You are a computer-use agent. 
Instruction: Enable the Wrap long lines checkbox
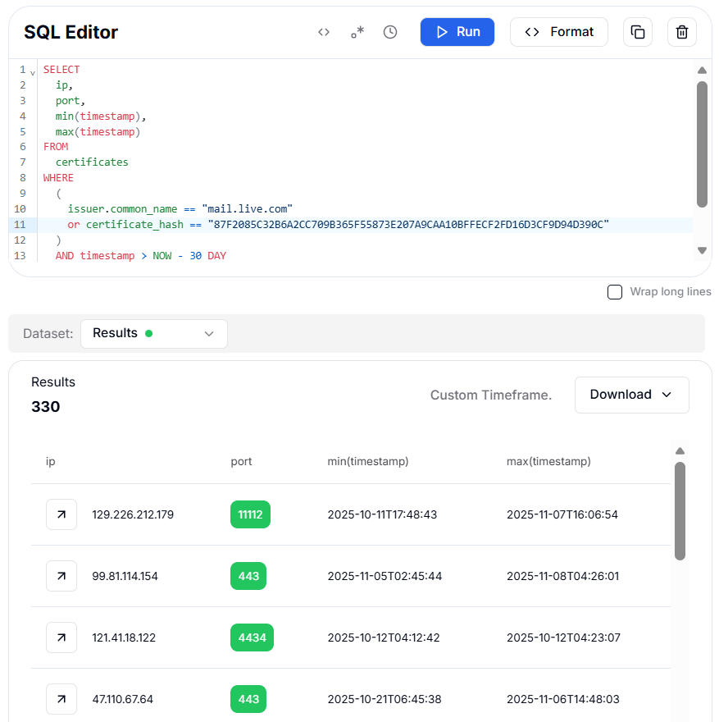tap(615, 292)
